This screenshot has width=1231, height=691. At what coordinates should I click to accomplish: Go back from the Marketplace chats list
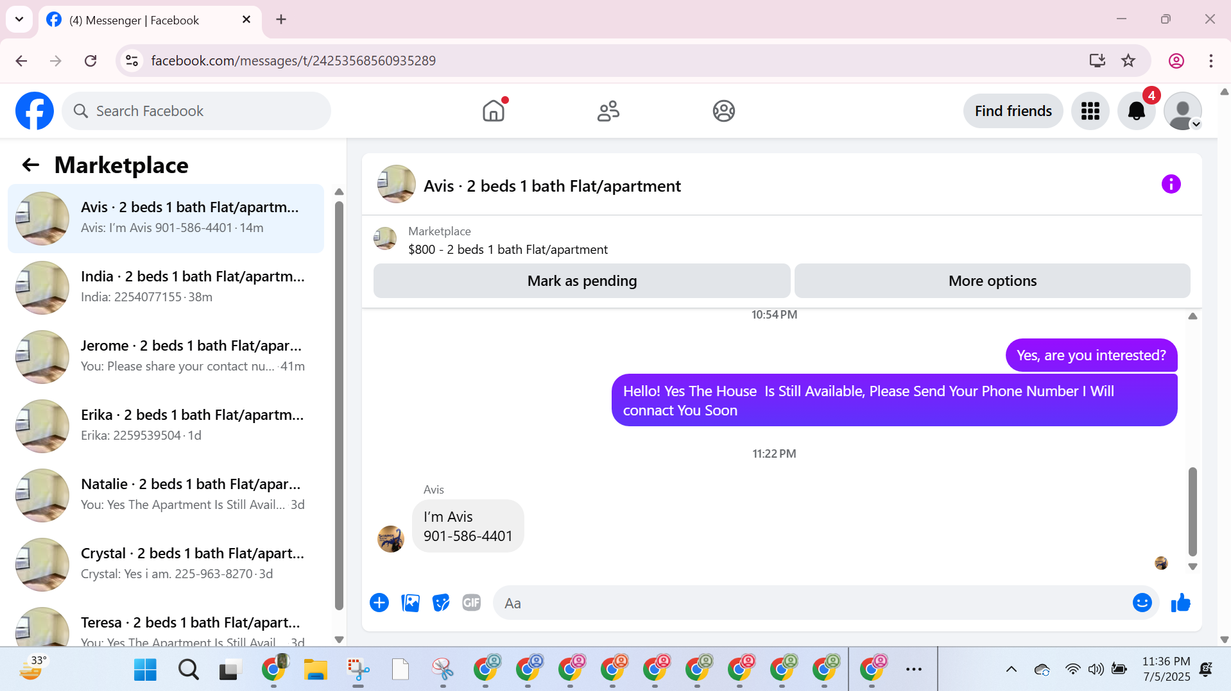31,165
